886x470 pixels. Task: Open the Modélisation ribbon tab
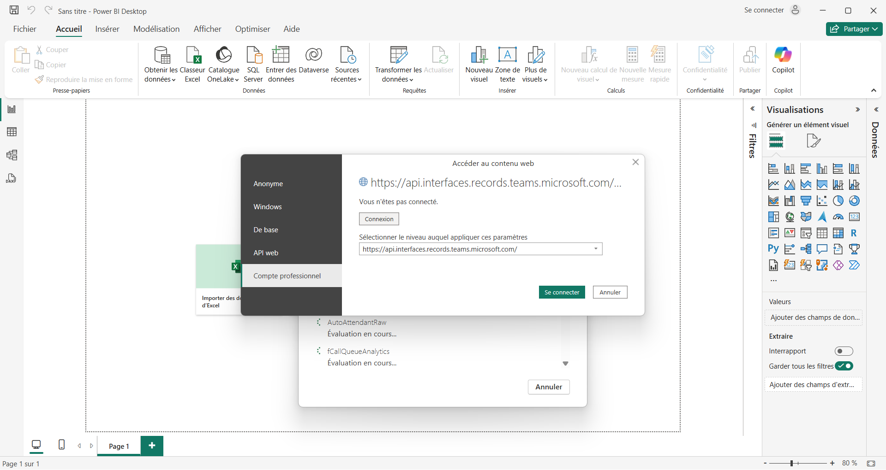(x=156, y=29)
